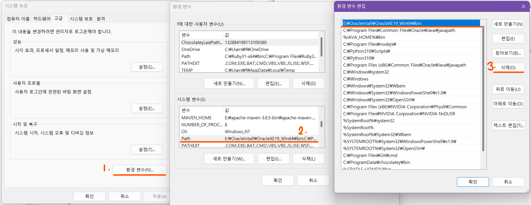
Task: Click 삭제(D) in path edit dialog
Action: (508, 67)
